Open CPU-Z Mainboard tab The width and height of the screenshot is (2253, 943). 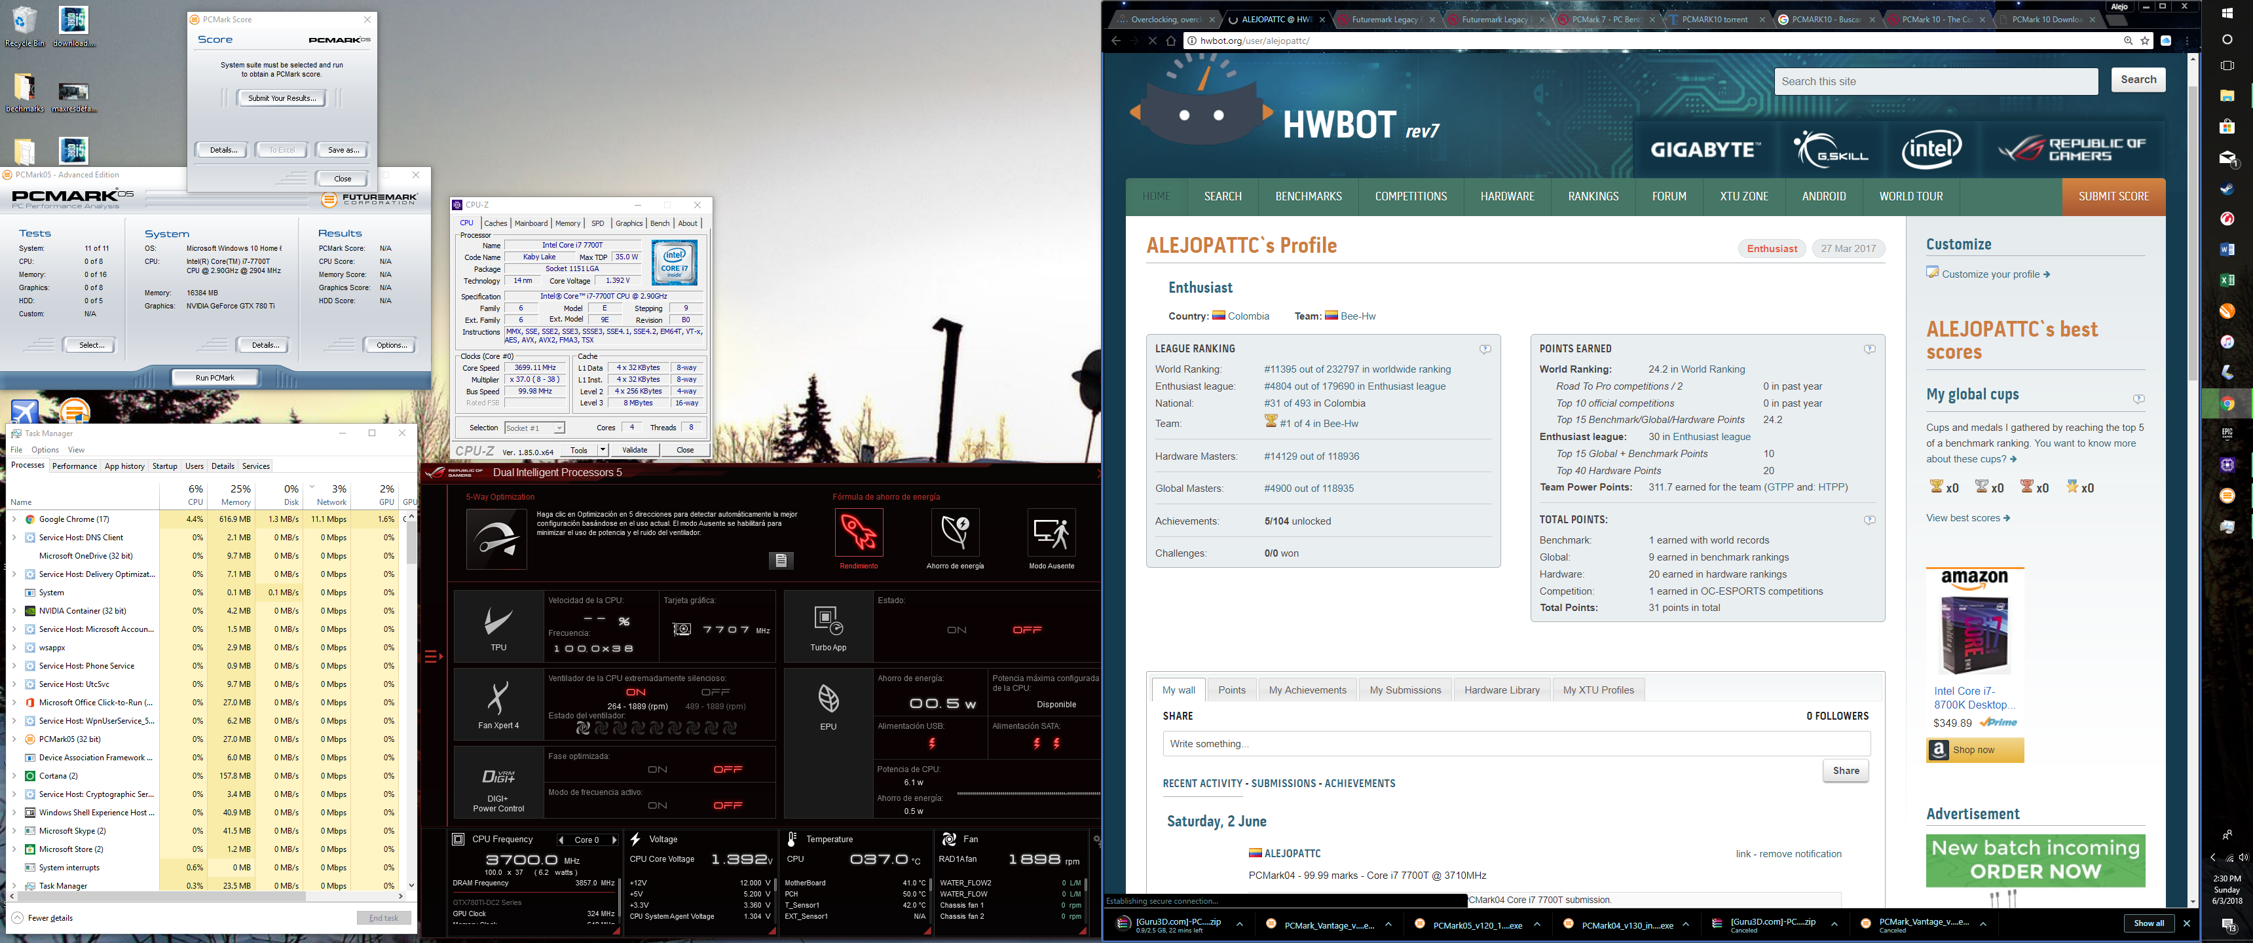531,223
